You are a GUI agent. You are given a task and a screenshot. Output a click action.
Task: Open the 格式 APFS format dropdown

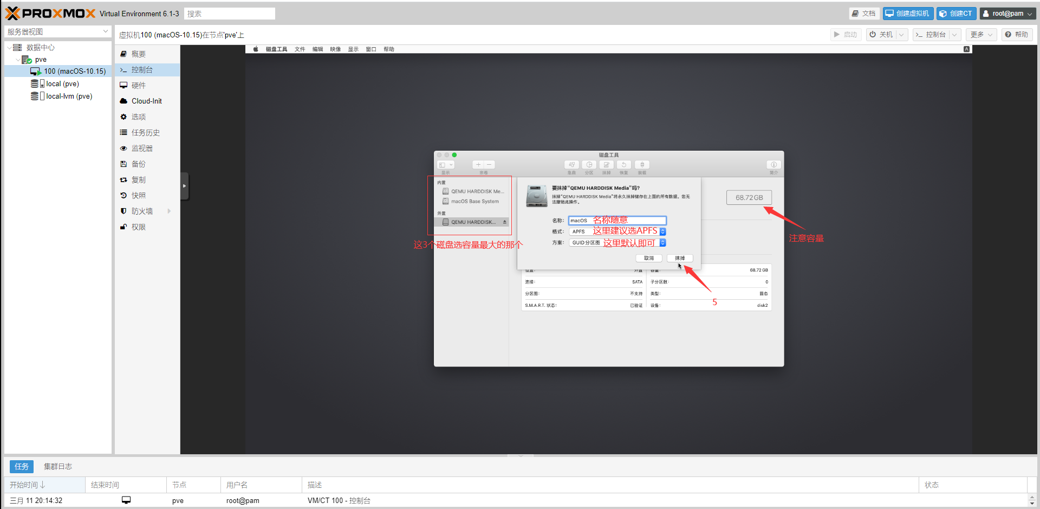(662, 231)
